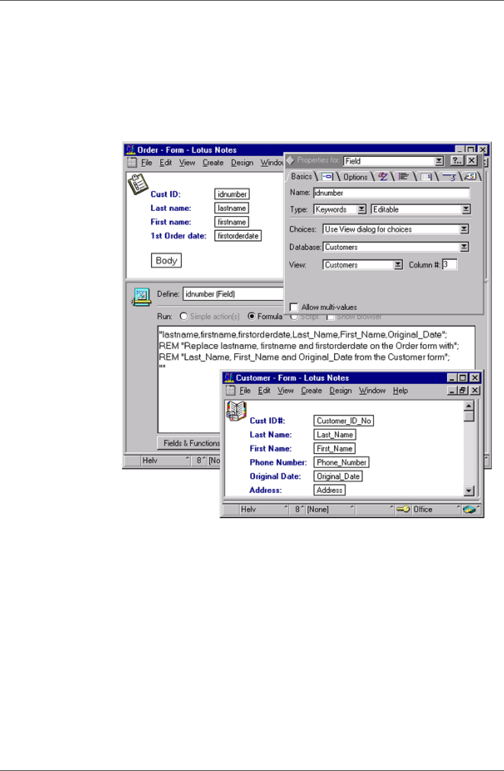Open File menu in Order window

pyautogui.click(x=147, y=163)
